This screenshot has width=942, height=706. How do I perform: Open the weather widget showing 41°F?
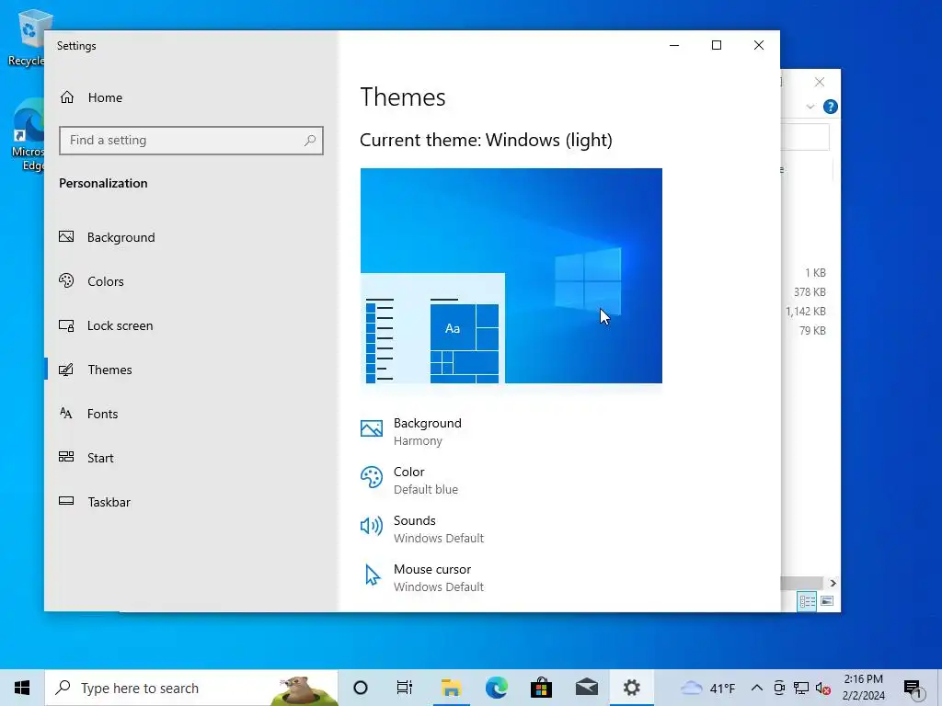click(x=707, y=688)
